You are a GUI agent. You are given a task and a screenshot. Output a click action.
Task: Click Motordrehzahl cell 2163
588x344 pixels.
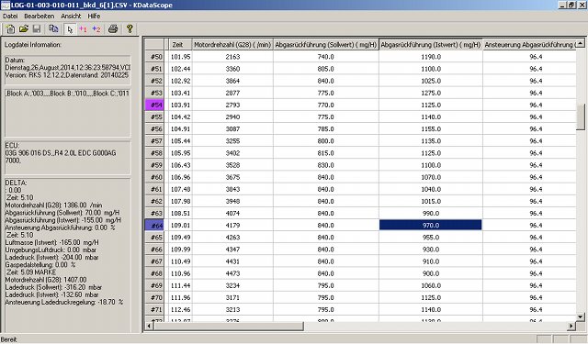click(x=232, y=57)
